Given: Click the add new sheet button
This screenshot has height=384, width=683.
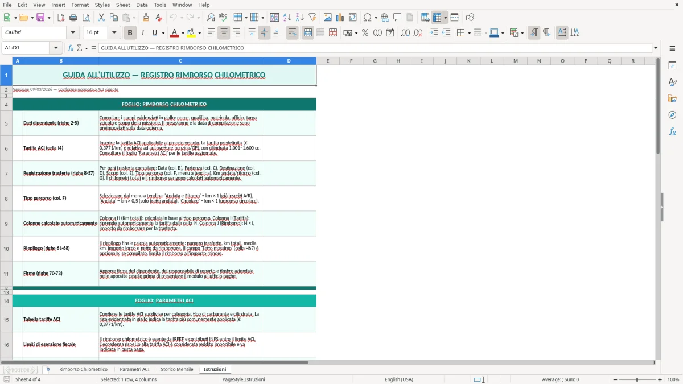Looking at the screenshot, I should [x=48, y=370].
